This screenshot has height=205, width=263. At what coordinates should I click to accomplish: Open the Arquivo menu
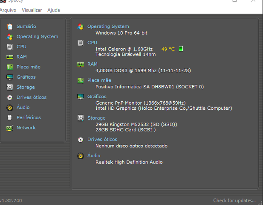[x=8, y=10]
